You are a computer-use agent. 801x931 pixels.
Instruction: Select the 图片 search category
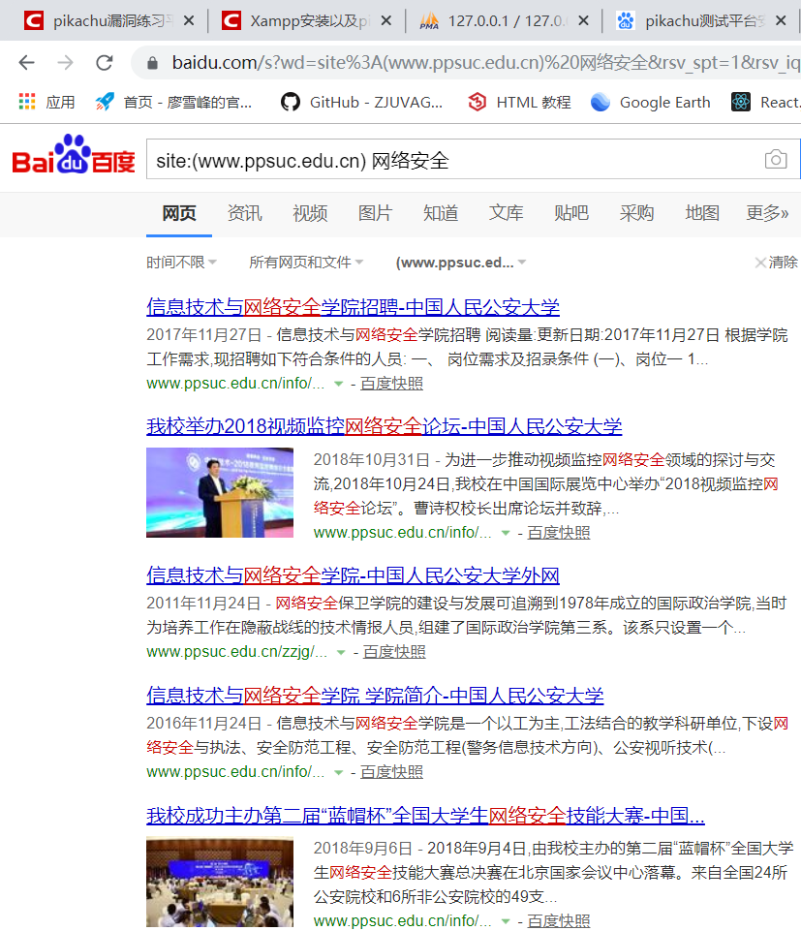(x=375, y=212)
